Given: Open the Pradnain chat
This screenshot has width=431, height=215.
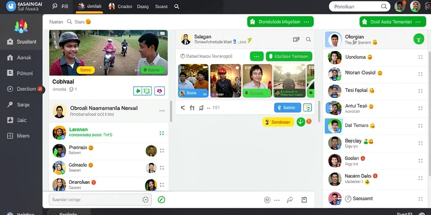Looking at the screenshot, I should (x=109, y=151).
